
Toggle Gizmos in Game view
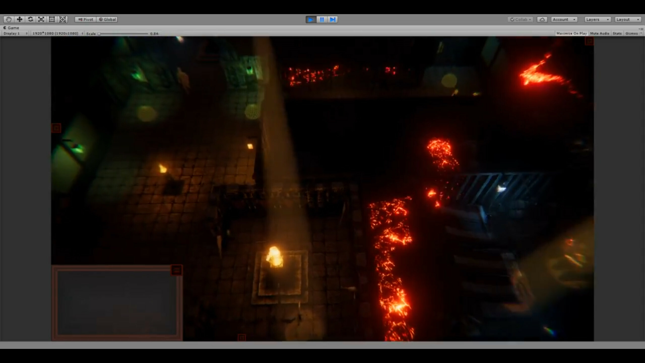(631, 34)
